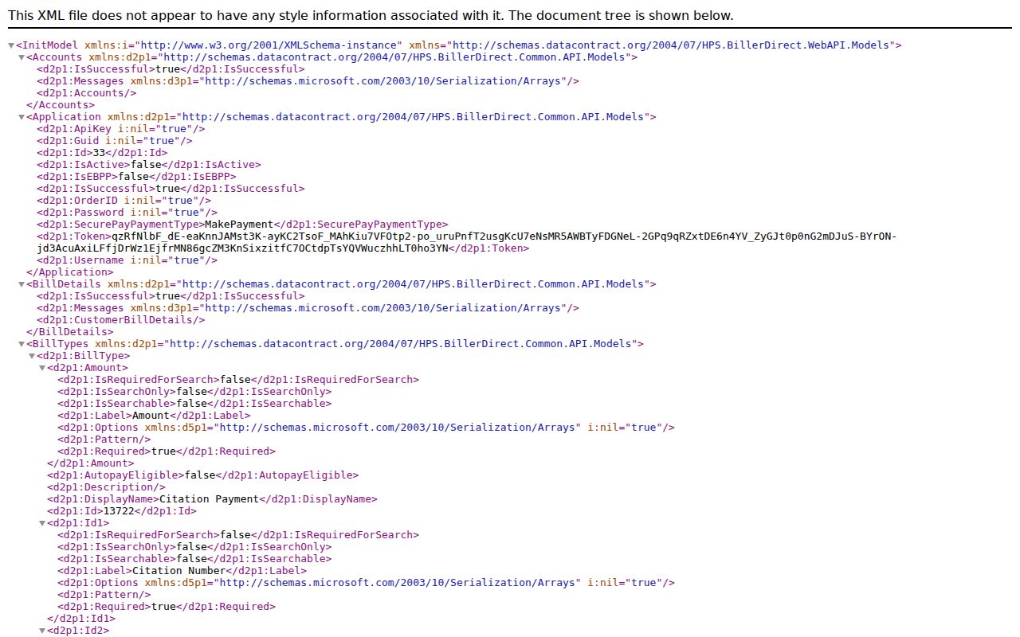Toggle the d2p1:Id2 node arrow

tap(42, 631)
